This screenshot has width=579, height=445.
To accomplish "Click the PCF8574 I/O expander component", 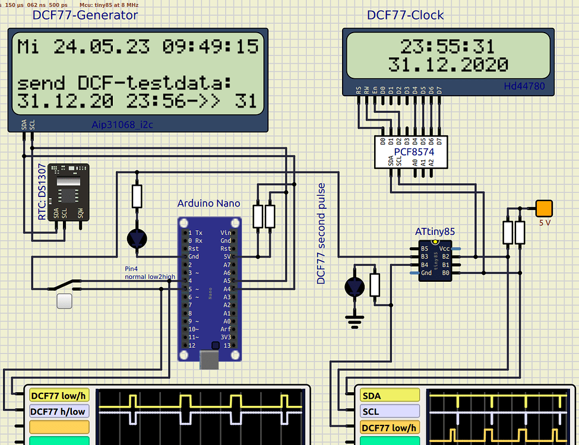I will tap(411, 151).
